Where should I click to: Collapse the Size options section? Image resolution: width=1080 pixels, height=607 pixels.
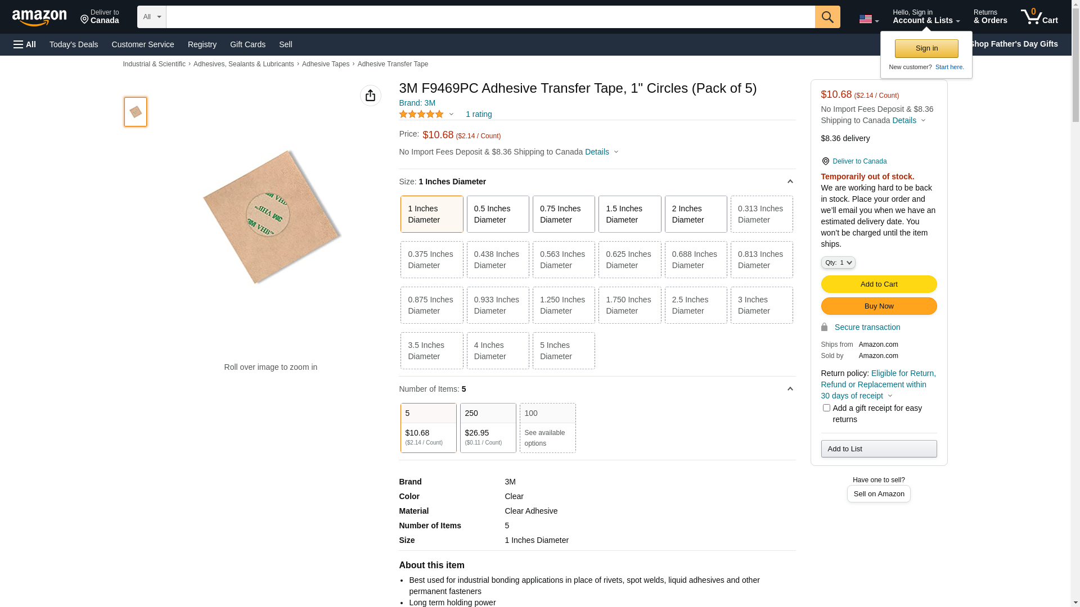[x=789, y=182]
